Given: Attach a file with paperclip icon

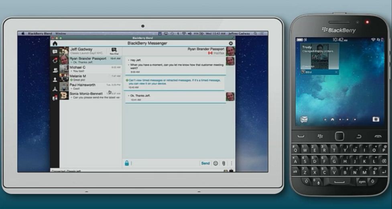Looking at the screenshot, I should pyautogui.click(x=224, y=163).
